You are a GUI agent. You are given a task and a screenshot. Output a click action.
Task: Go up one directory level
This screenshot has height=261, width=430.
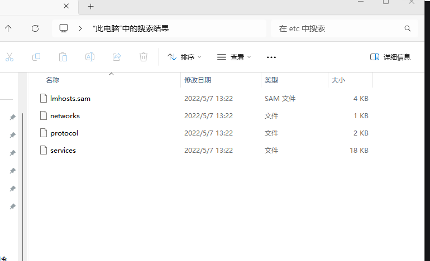pos(8,28)
